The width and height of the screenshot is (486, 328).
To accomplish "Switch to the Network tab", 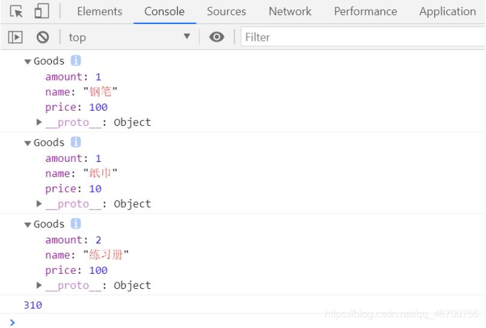I will (290, 11).
